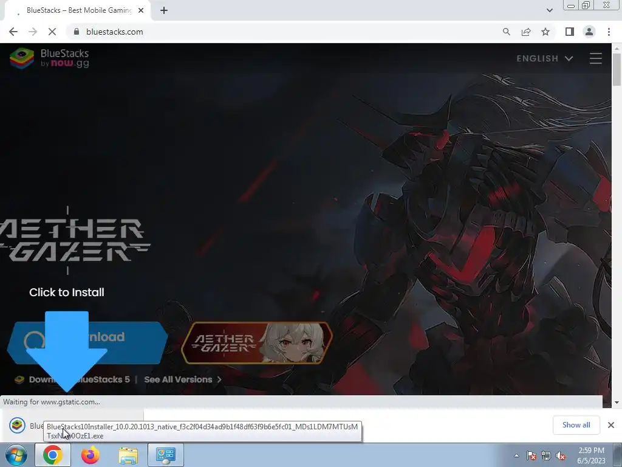Click the padlock site info icon
The width and height of the screenshot is (622, 467).
tap(77, 32)
